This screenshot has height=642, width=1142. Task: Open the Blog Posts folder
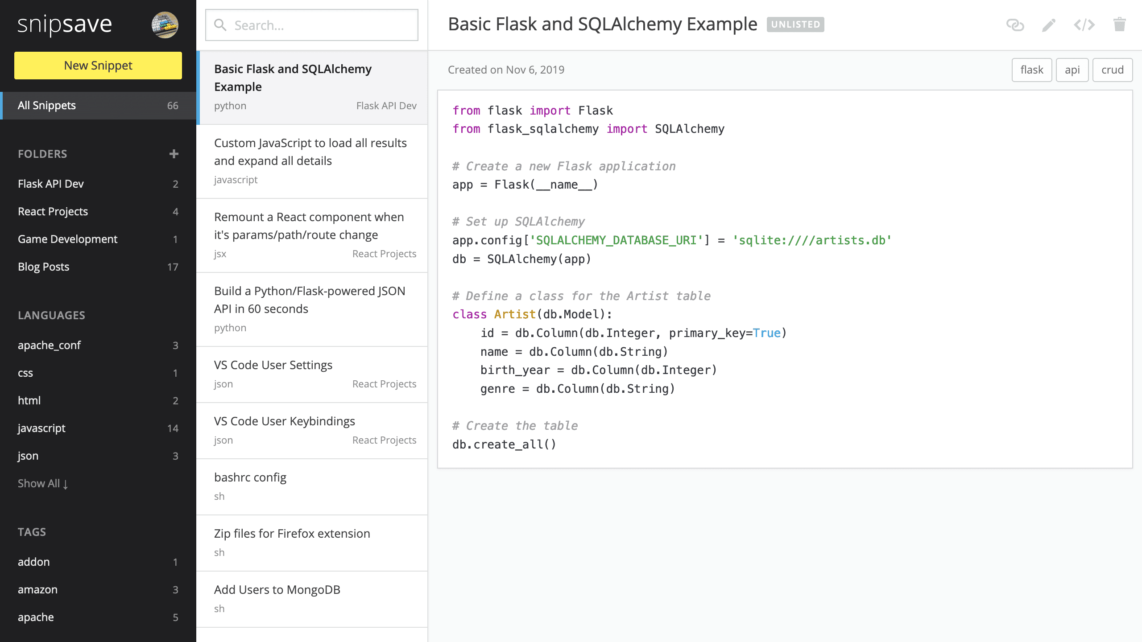(98, 267)
